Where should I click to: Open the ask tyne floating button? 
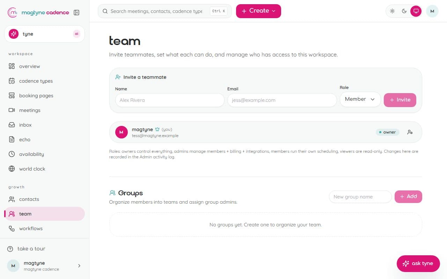[418, 264]
